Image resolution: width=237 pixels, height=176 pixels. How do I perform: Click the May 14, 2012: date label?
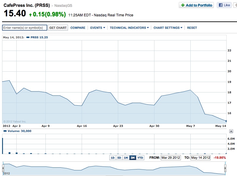(x=14, y=37)
